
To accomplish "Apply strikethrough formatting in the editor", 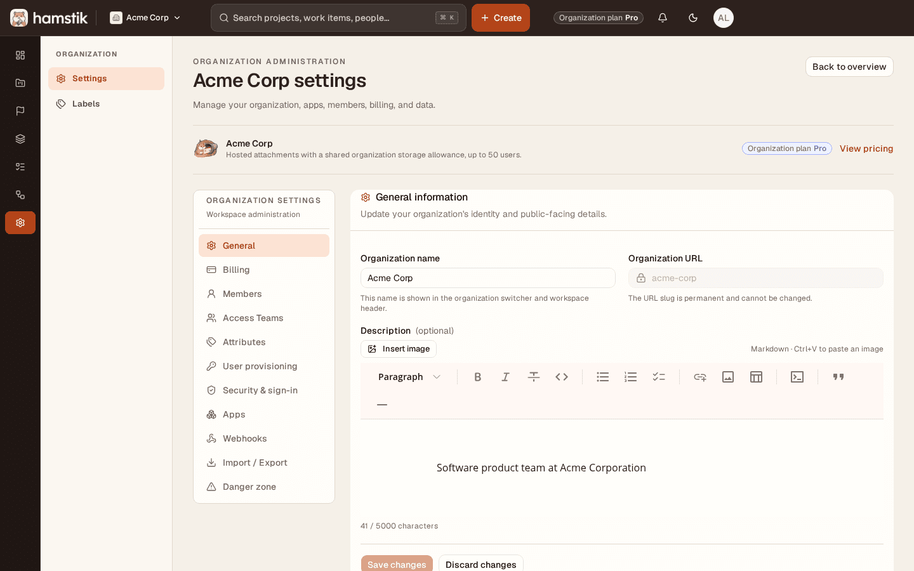I will coord(534,377).
